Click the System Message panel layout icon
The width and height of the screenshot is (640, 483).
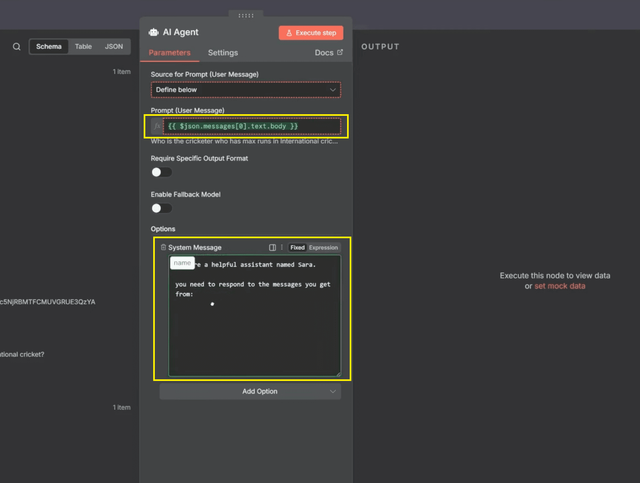(272, 247)
